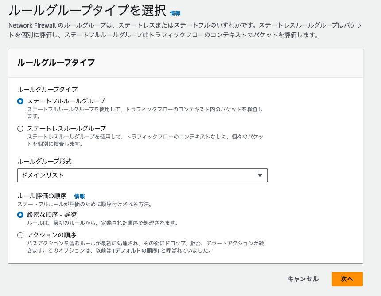Click the ルール評価の順序 section label
Image resolution: width=381 pixels, height=296 pixels.
tap(42, 196)
